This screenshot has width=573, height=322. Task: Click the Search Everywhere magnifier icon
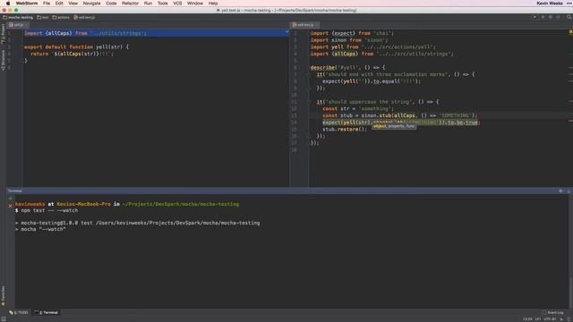(569, 17)
